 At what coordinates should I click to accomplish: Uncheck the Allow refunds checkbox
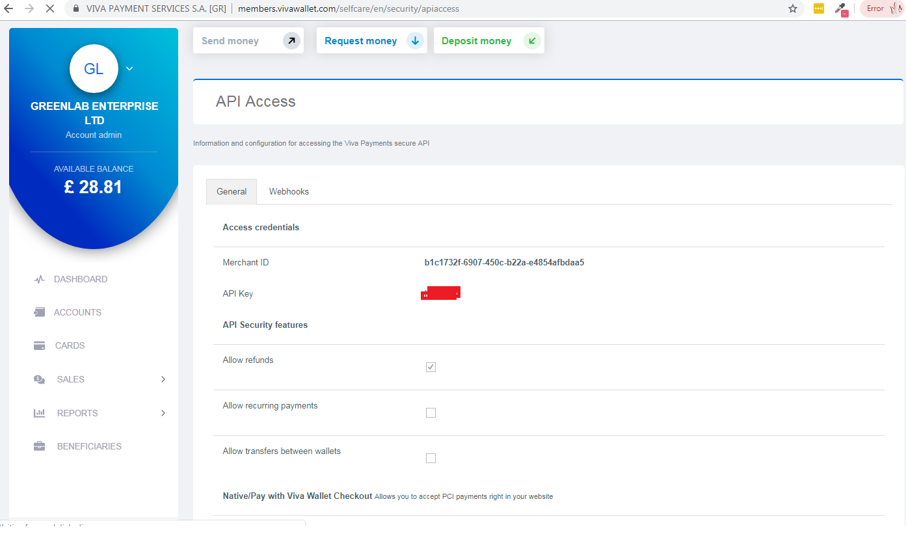click(x=431, y=367)
